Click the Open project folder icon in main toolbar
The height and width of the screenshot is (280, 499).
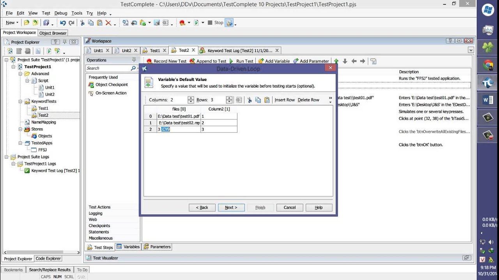tap(27, 23)
